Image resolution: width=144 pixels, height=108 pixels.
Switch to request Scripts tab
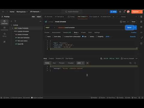tap(83, 32)
